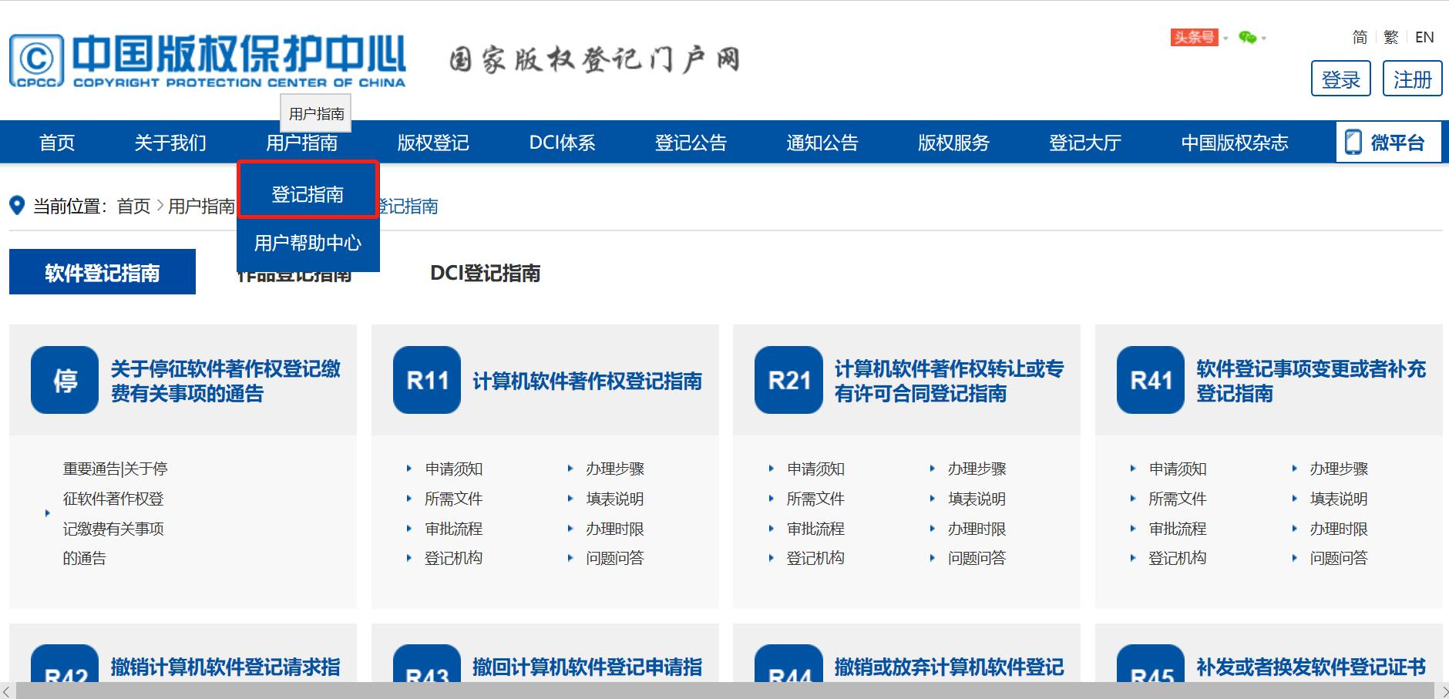1449x699 pixels.
Task: Open the 用户指南 navigation menu
Action: (301, 142)
